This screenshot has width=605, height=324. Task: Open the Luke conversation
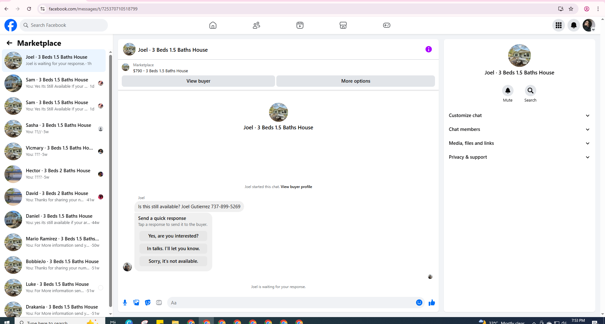coord(54,288)
